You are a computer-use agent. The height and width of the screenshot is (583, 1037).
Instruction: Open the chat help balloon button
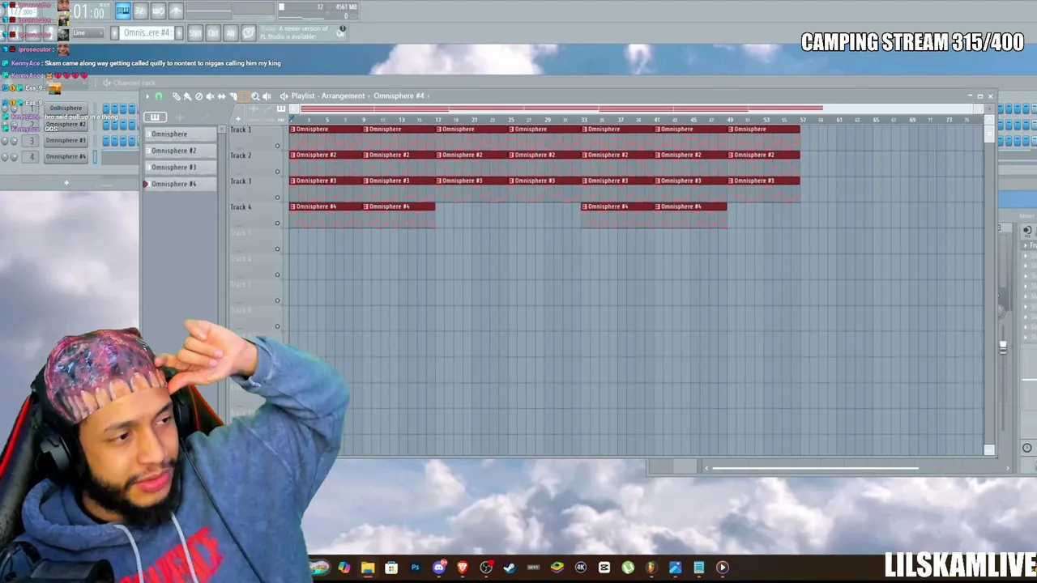pyautogui.click(x=249, y=33)
